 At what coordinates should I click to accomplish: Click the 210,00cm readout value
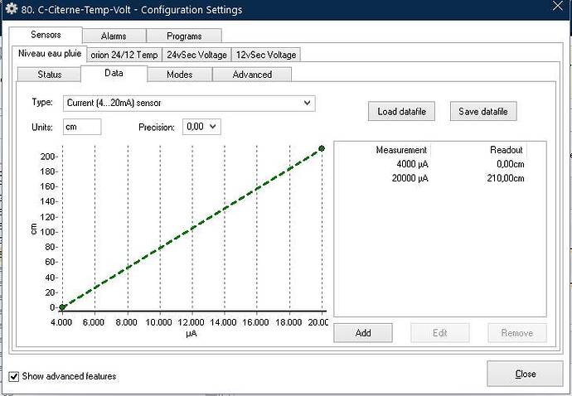[505, 178]
